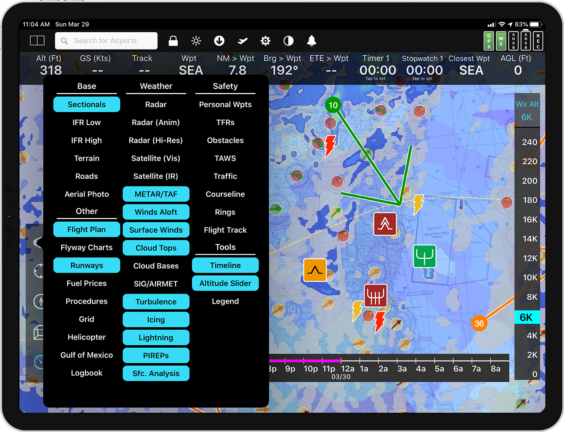Open the downloads arrow icon
The height and width of the screenshot is (432, 564).
(x=219, y=41)
